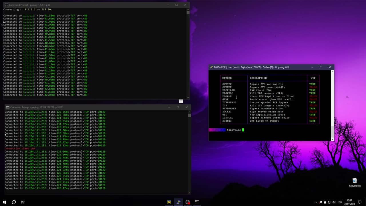
Task: Click the red 'Connection timed out' line
Action: 20,148
